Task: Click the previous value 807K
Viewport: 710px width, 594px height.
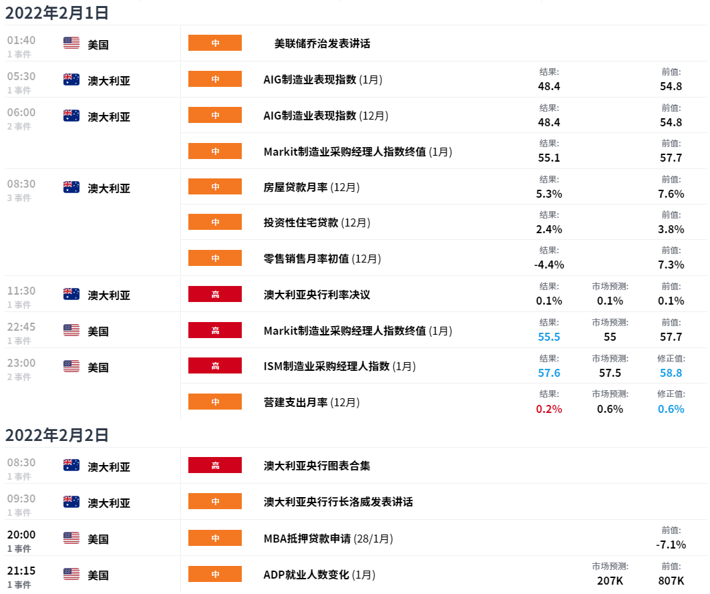Action: coord(671,581)
